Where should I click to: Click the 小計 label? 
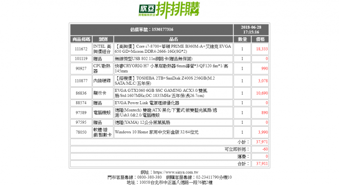pos(243,142)
